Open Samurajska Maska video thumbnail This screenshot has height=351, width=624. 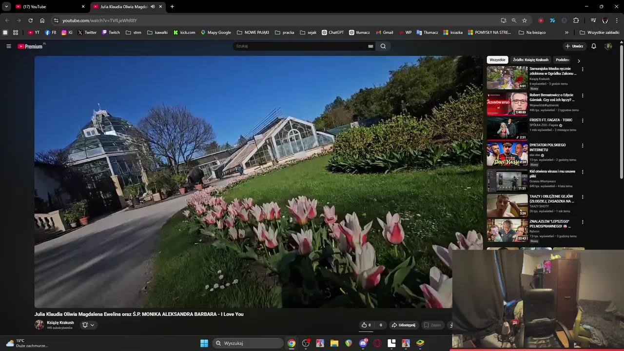pos(507,78)
